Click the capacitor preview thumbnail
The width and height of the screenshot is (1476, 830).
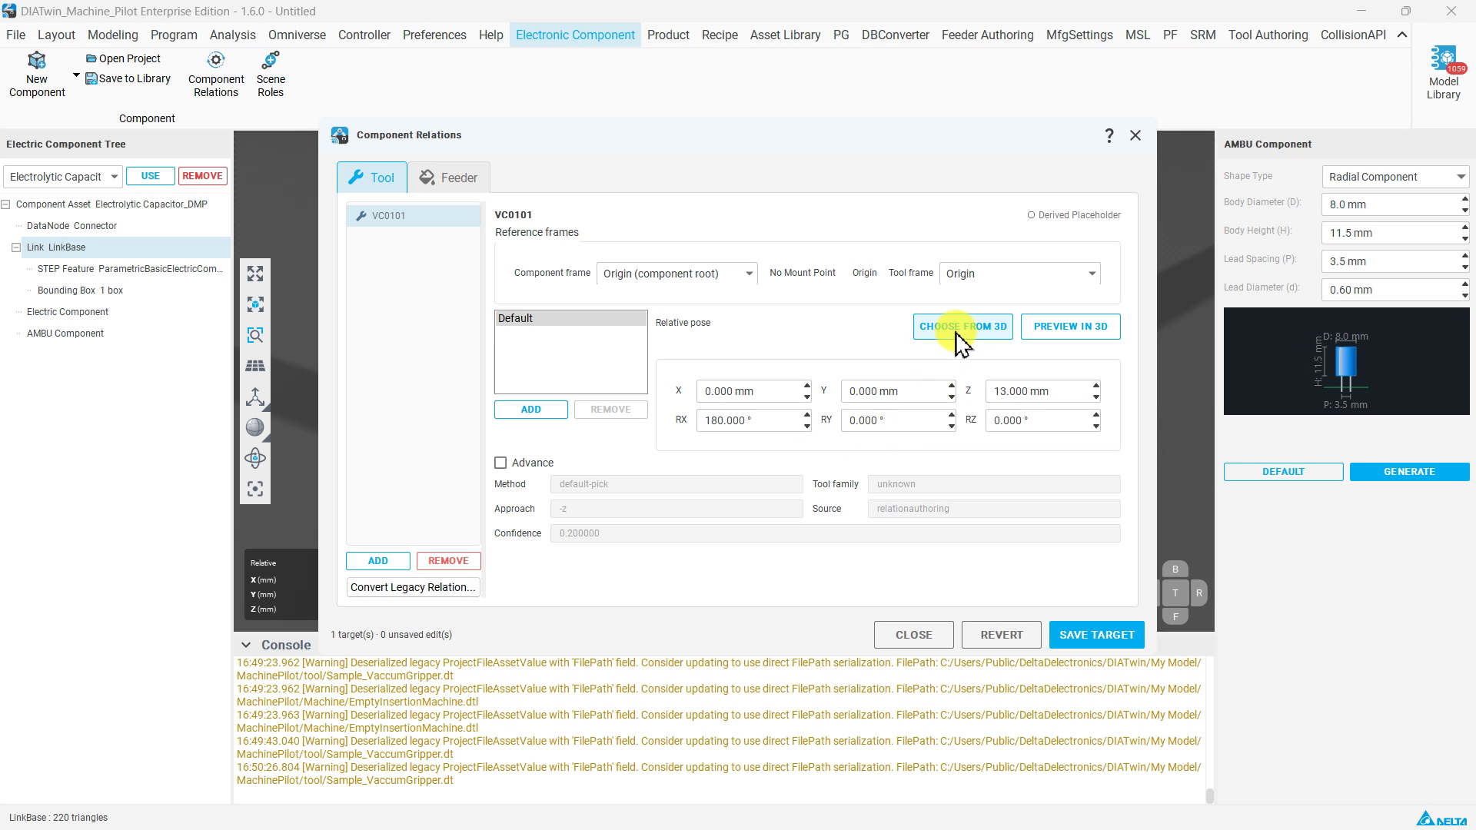[1346, 361]
